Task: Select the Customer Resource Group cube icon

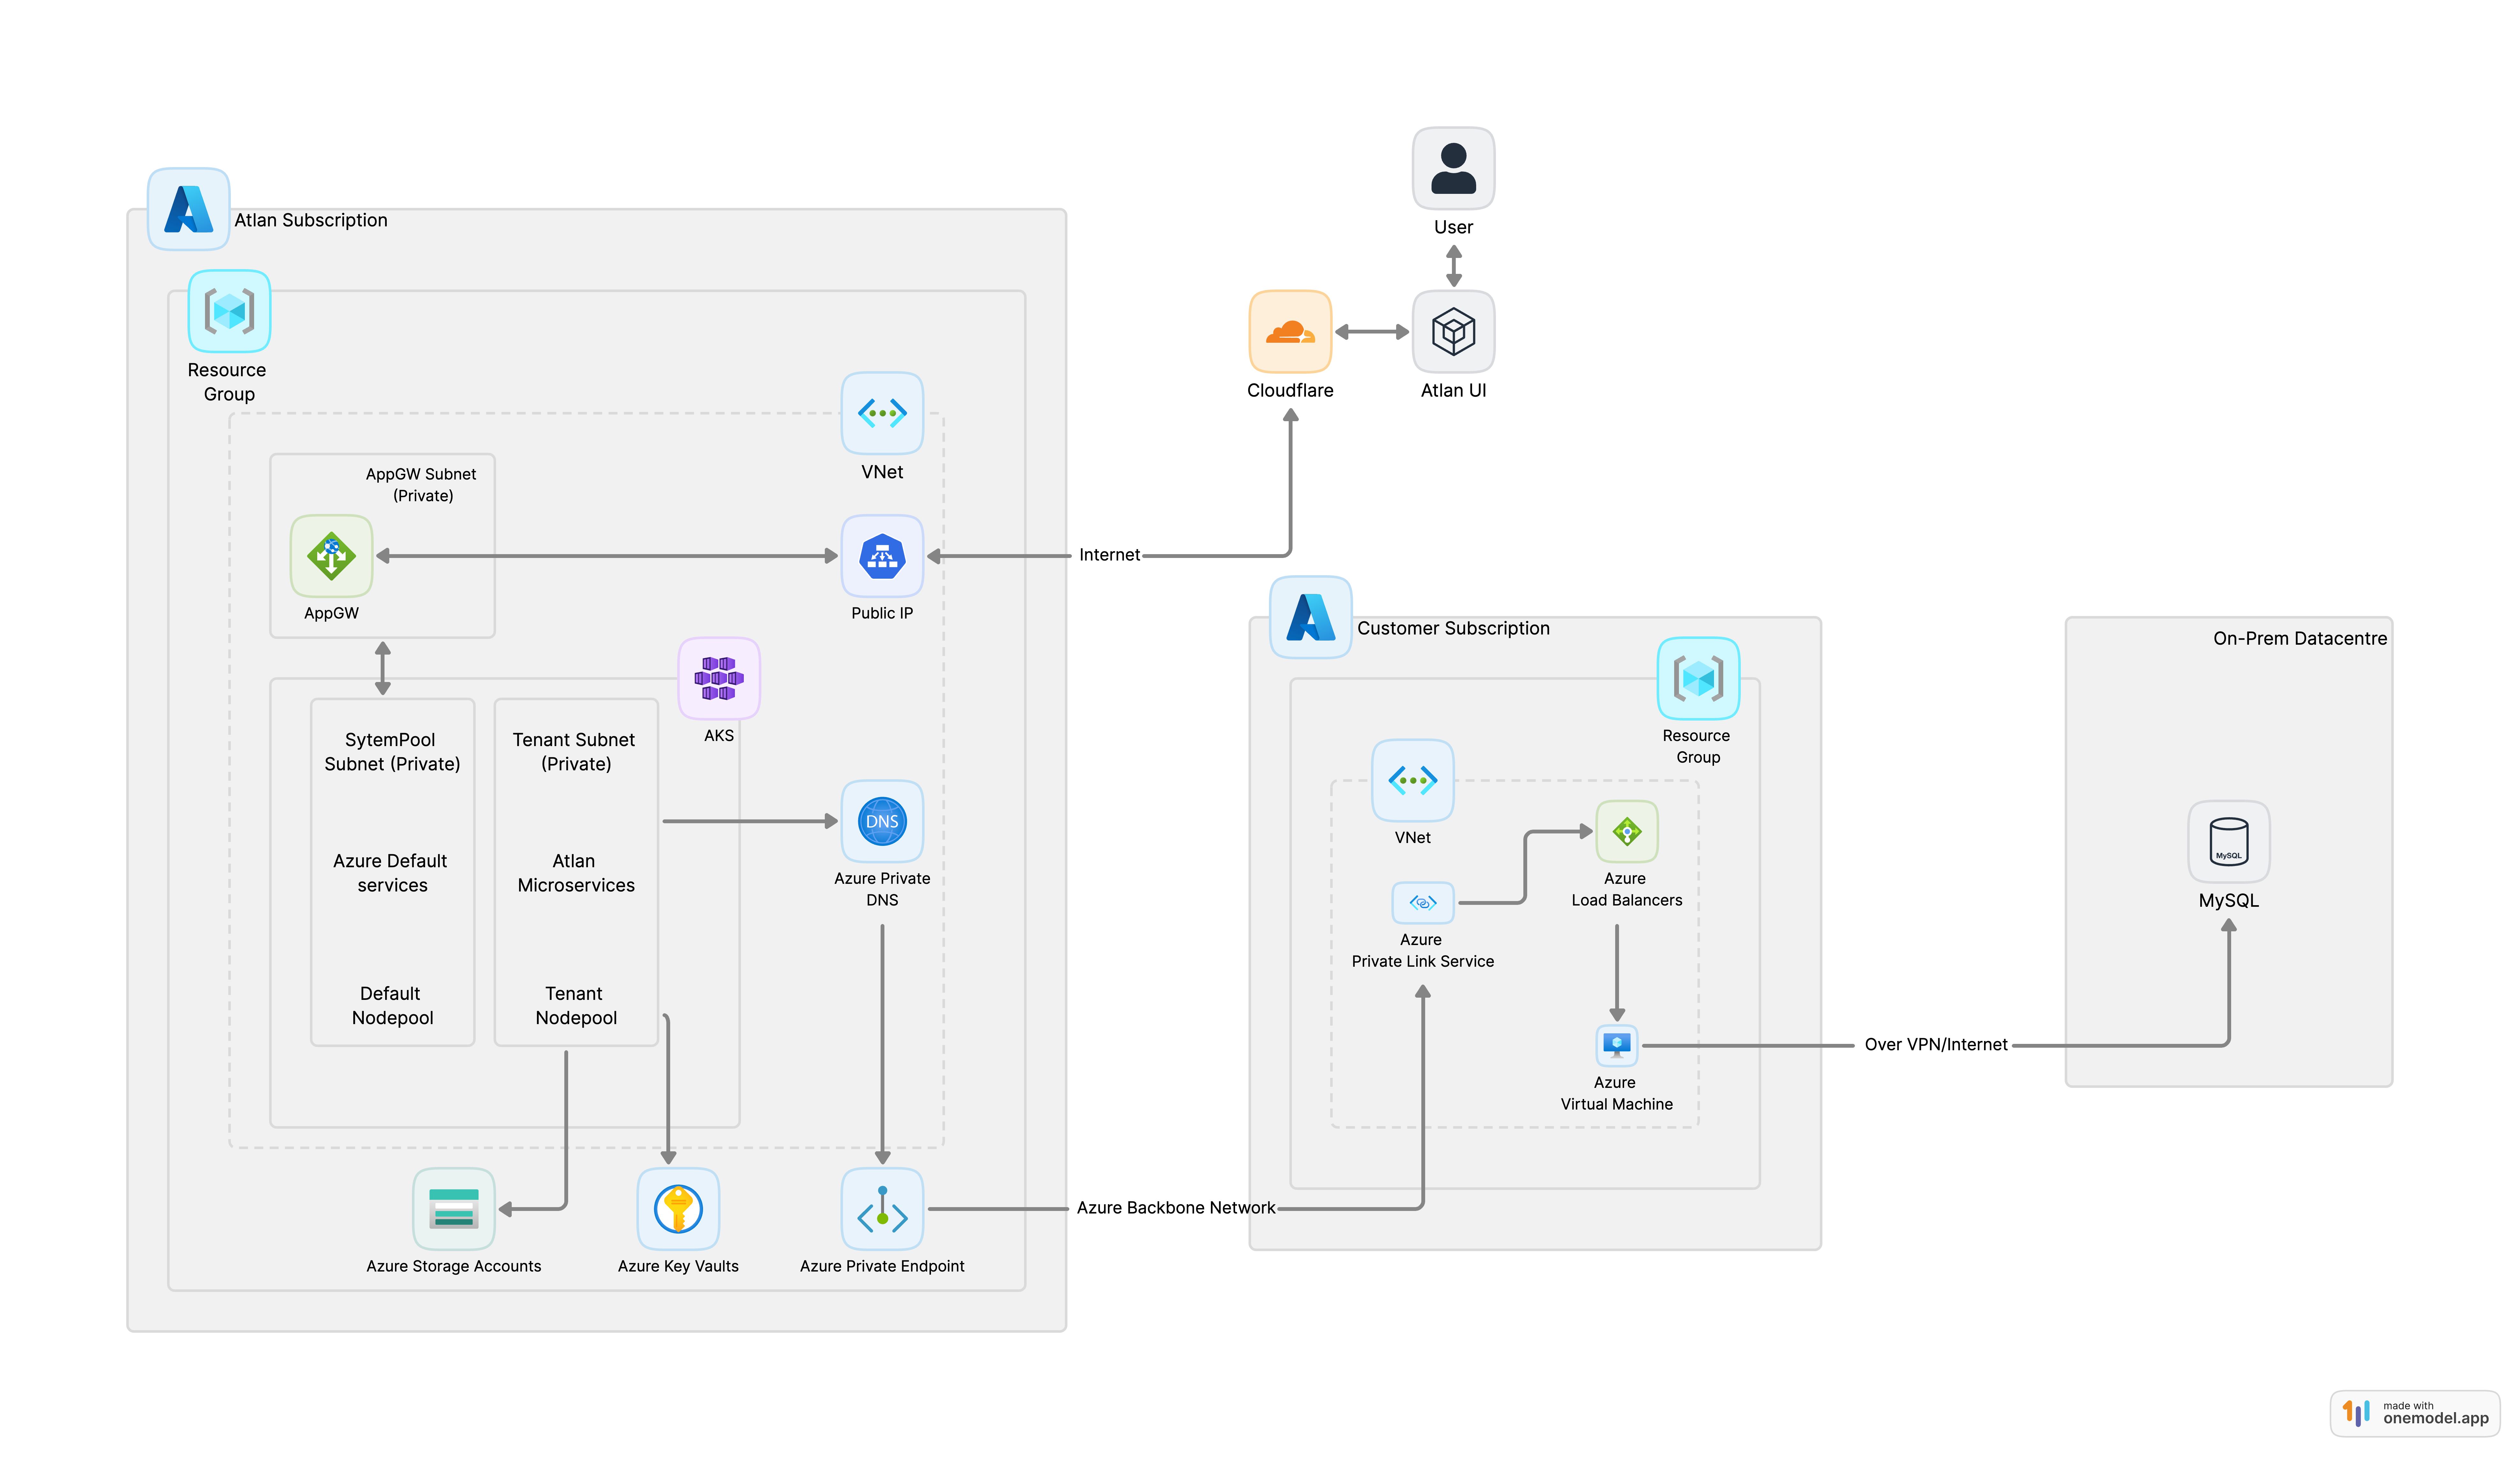Action: click(1698, 678)
